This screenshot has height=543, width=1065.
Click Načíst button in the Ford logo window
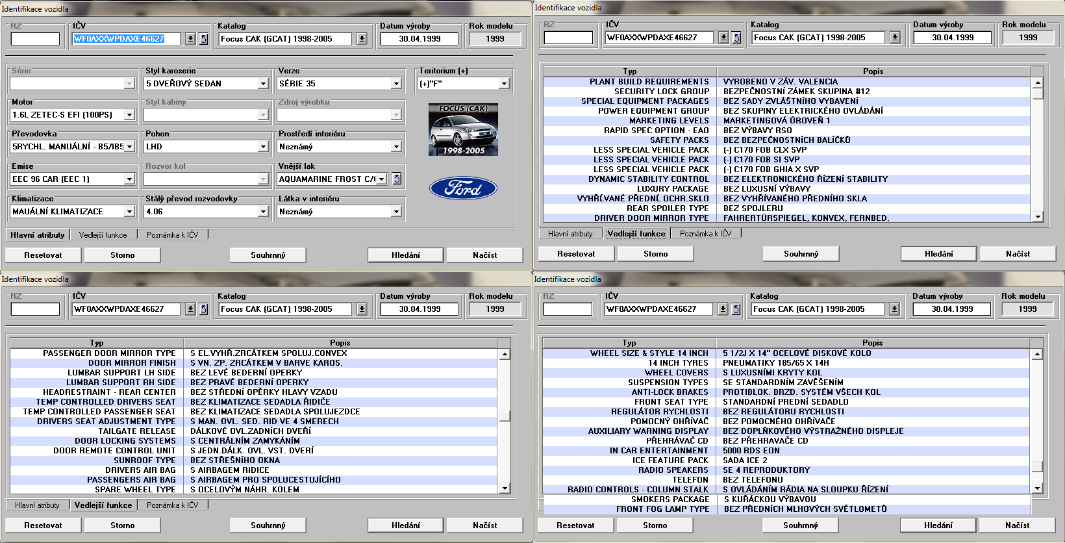click(x=484, y=255)
